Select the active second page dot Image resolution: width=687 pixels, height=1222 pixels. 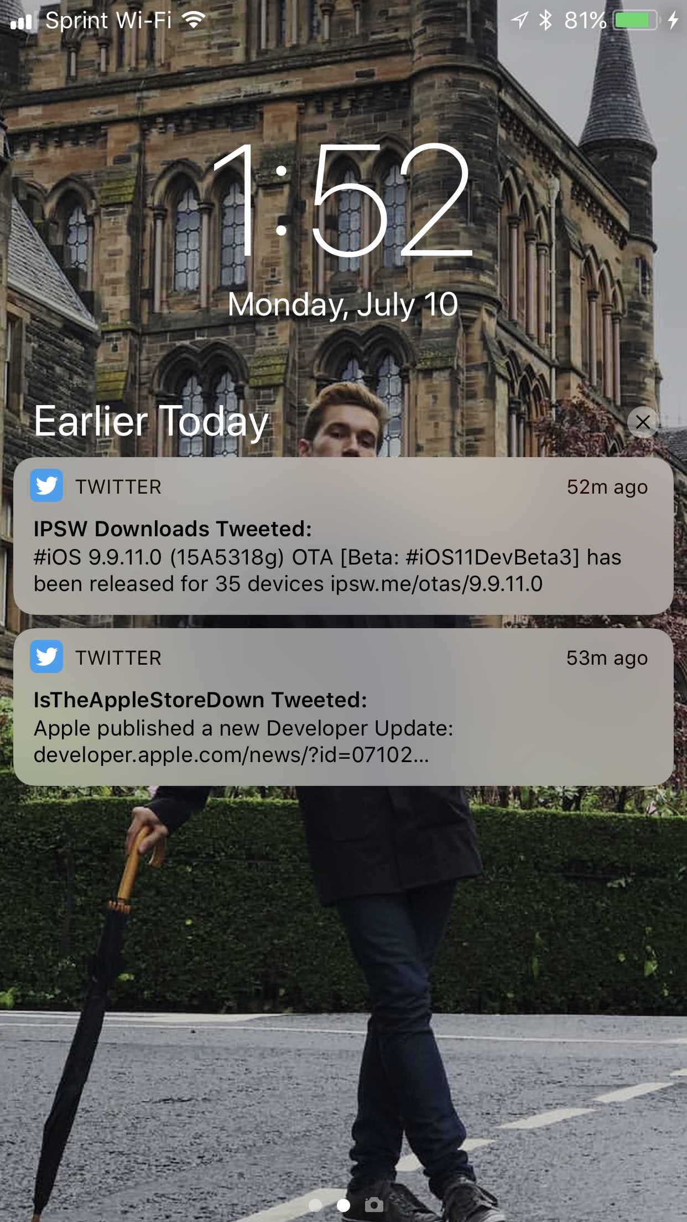[343, 1205]
